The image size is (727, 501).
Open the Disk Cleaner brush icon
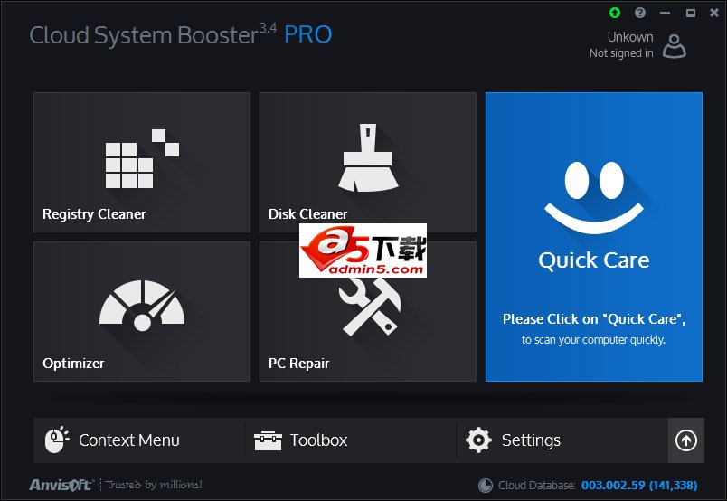[x=368, y=157]
